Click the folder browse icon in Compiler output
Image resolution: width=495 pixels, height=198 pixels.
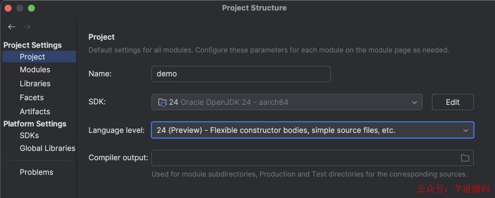pyautogui.click(x=465, y=158)
